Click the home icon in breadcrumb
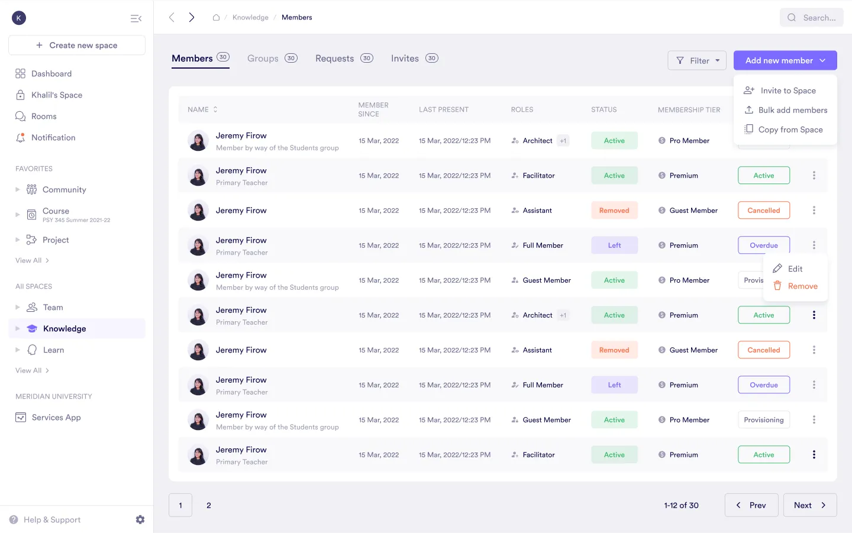The image size is (852, 533). [x=216, y=18]
